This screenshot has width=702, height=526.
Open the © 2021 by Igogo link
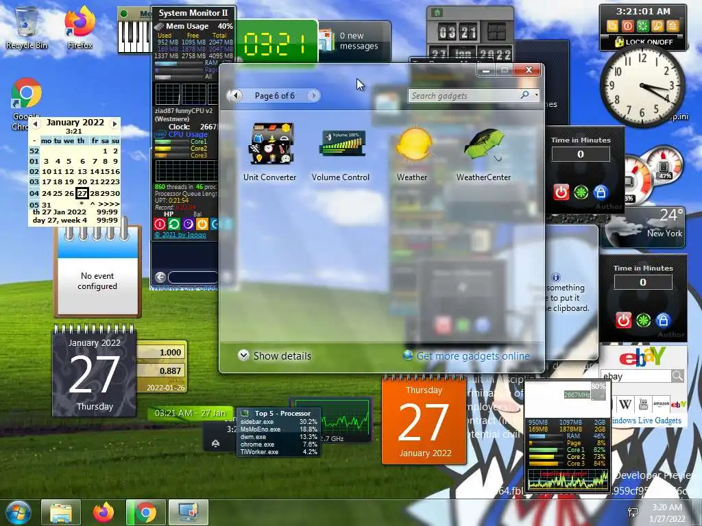click(180, 235)
